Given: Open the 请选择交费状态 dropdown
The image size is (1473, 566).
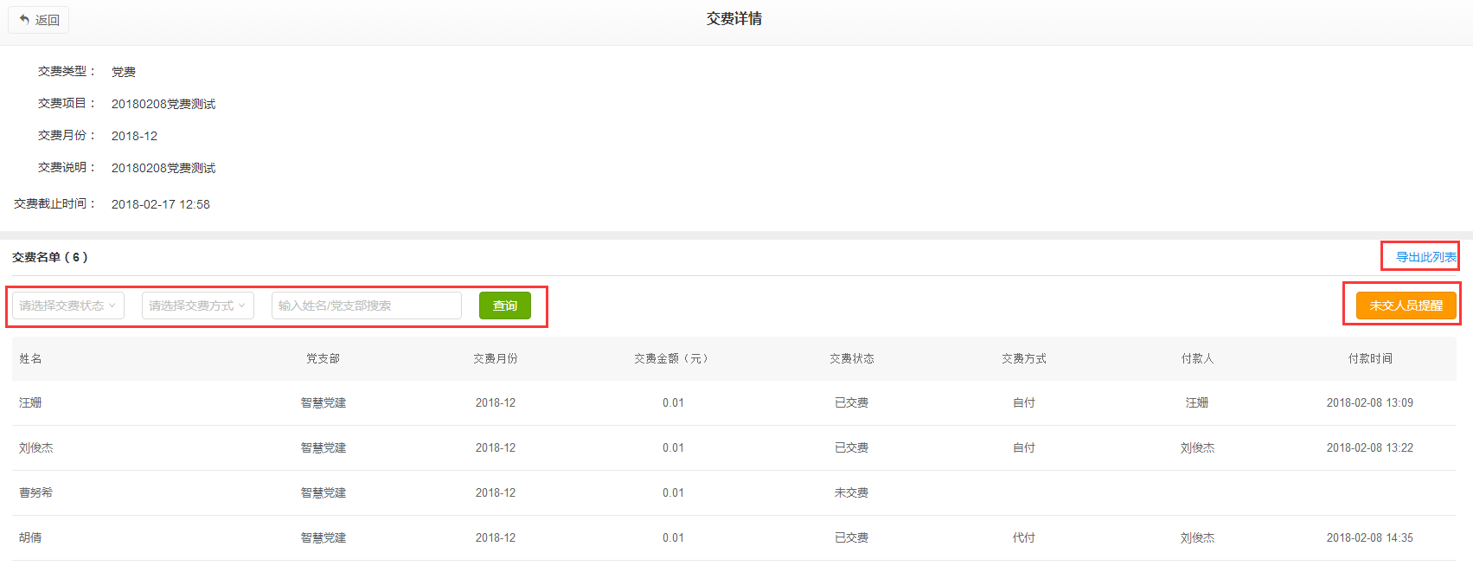Looking at the screenshot, I should click(x=68, y=306).
